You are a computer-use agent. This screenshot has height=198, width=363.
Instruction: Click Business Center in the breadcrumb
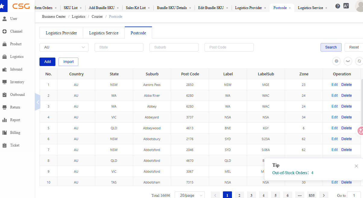(x=54, y=17)
